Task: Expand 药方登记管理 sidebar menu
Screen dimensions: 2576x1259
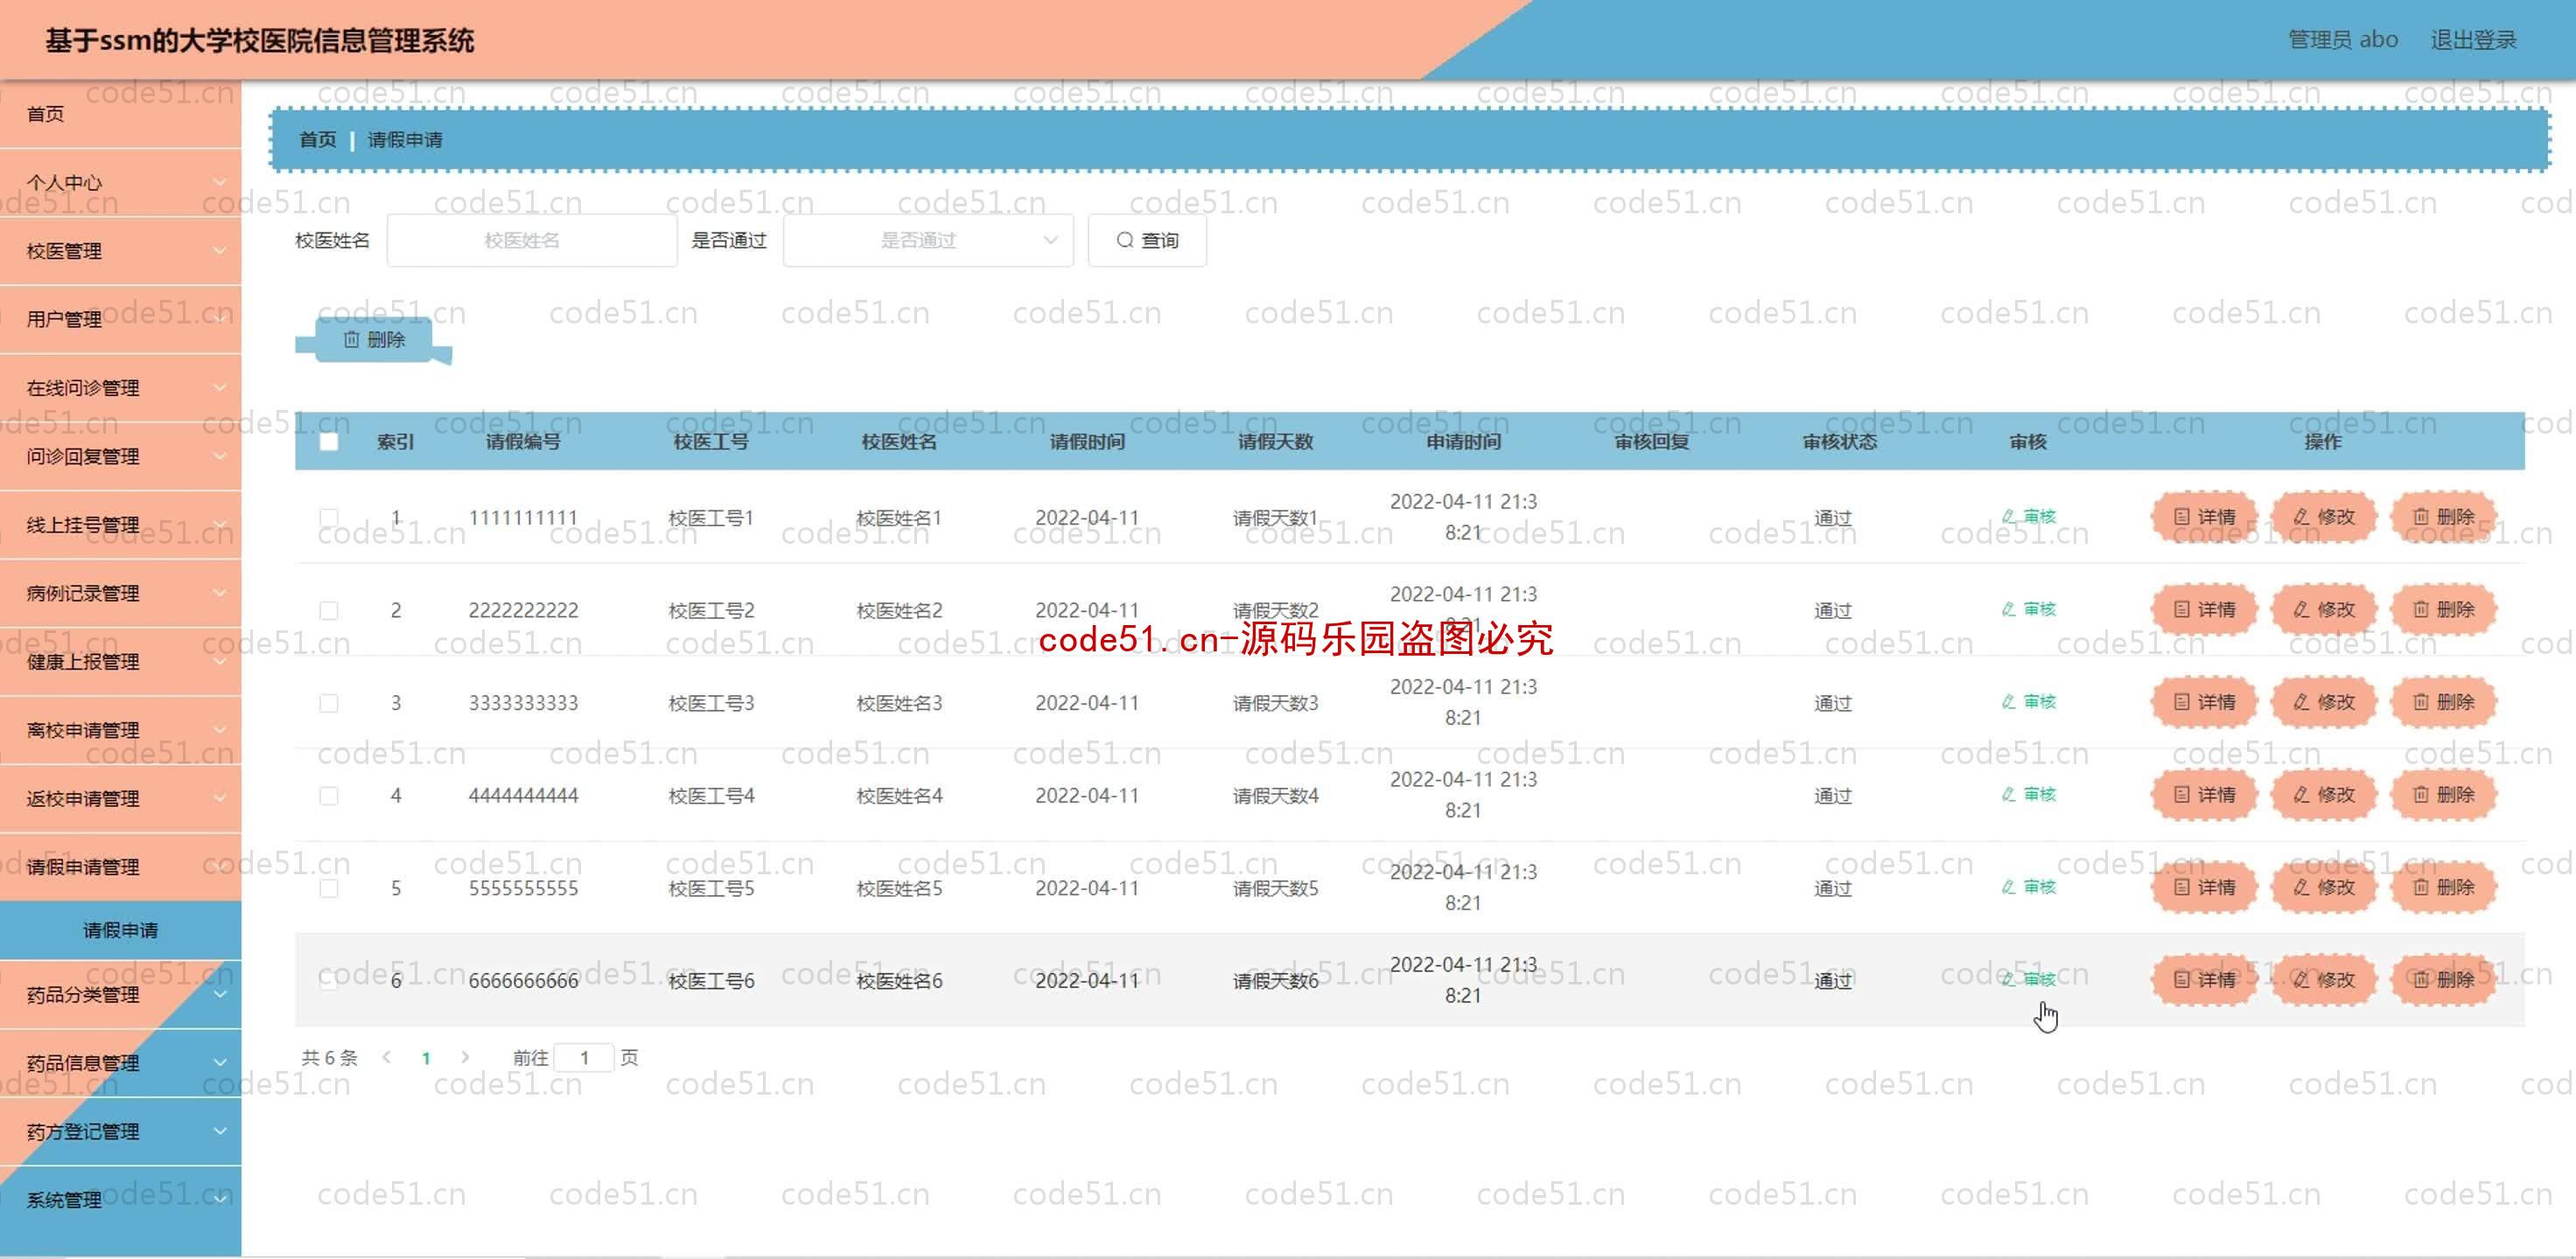Action: pyautogui.click(x=120, y=1132)
